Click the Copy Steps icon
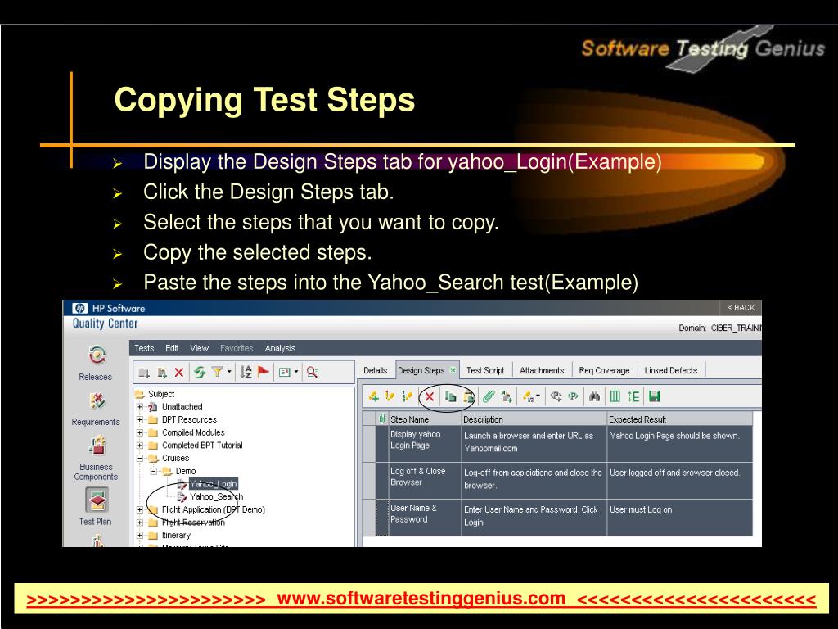The height and width of the screenshot is (629, 838). point(451,397)
